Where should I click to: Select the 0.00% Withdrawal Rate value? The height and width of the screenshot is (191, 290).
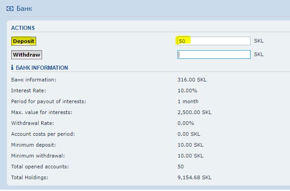[186, 123]
